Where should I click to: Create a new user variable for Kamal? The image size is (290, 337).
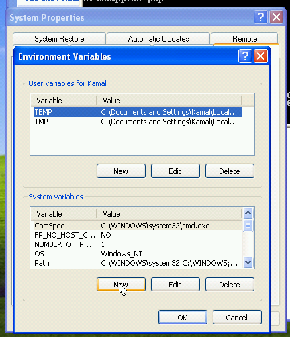[x=121, y=171]
